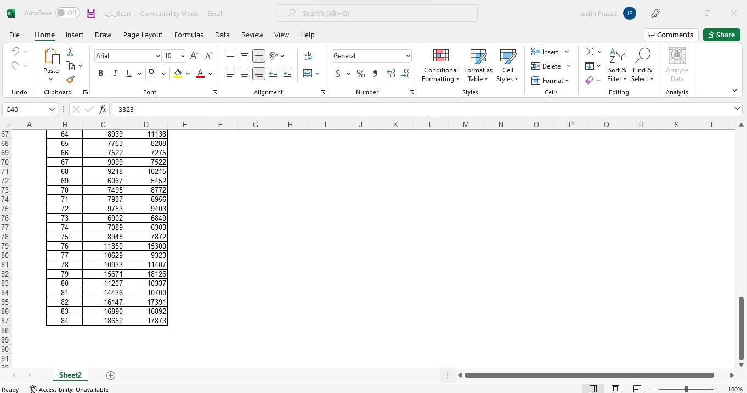Select the italic formatting icon

click(x=115, y=73)
